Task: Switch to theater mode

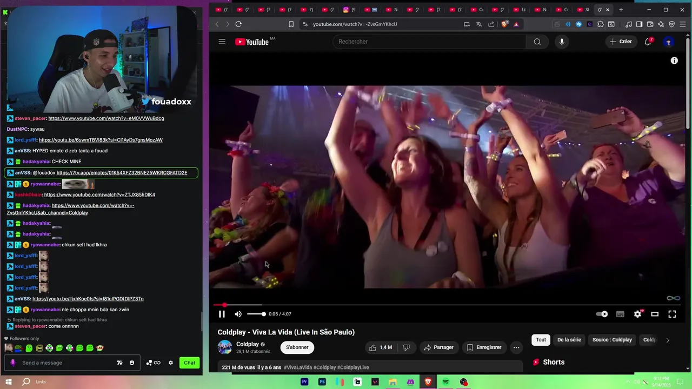Action: click(655, 314)
